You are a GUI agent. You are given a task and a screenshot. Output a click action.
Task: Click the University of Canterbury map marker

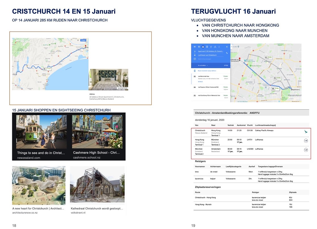click(x=266, y=87)
